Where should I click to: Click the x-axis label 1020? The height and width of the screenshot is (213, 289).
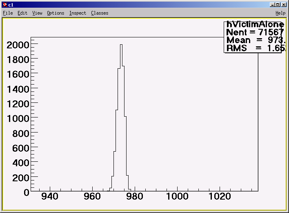point(220,196)
